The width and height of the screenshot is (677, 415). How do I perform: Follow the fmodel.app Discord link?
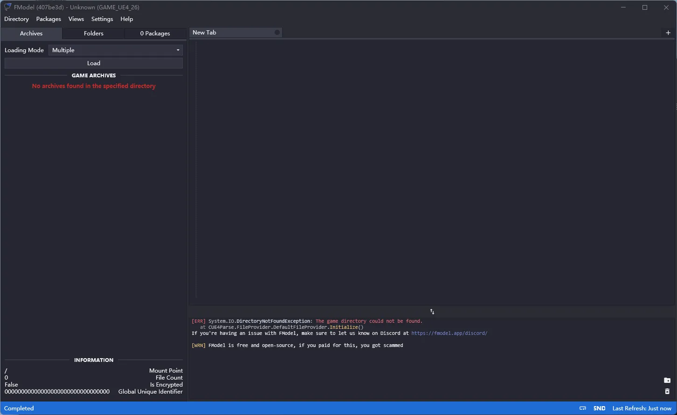(x=449, y=333)
